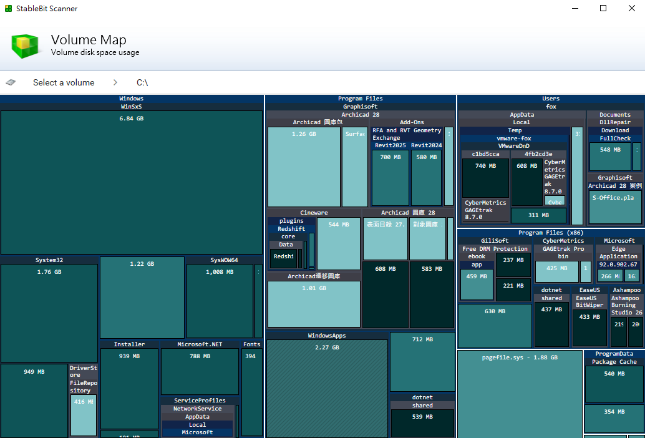Click the 311 MB Temp block
This screenshot has height=438, width=645.
coord(538,215)
